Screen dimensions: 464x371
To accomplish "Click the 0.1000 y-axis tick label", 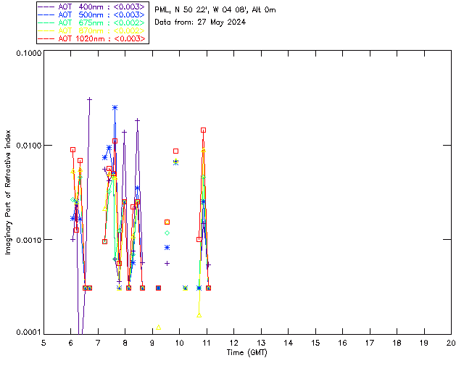I will pyautogui.click(x=26, y=54).
